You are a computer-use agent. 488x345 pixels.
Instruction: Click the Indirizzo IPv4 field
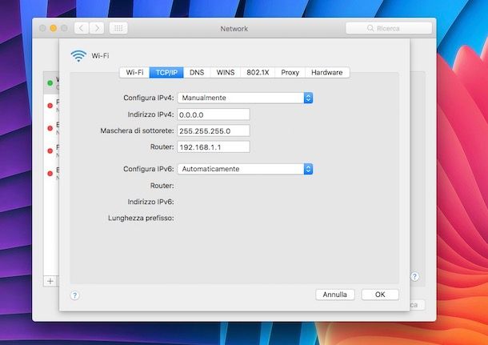(x=214, y=114)
